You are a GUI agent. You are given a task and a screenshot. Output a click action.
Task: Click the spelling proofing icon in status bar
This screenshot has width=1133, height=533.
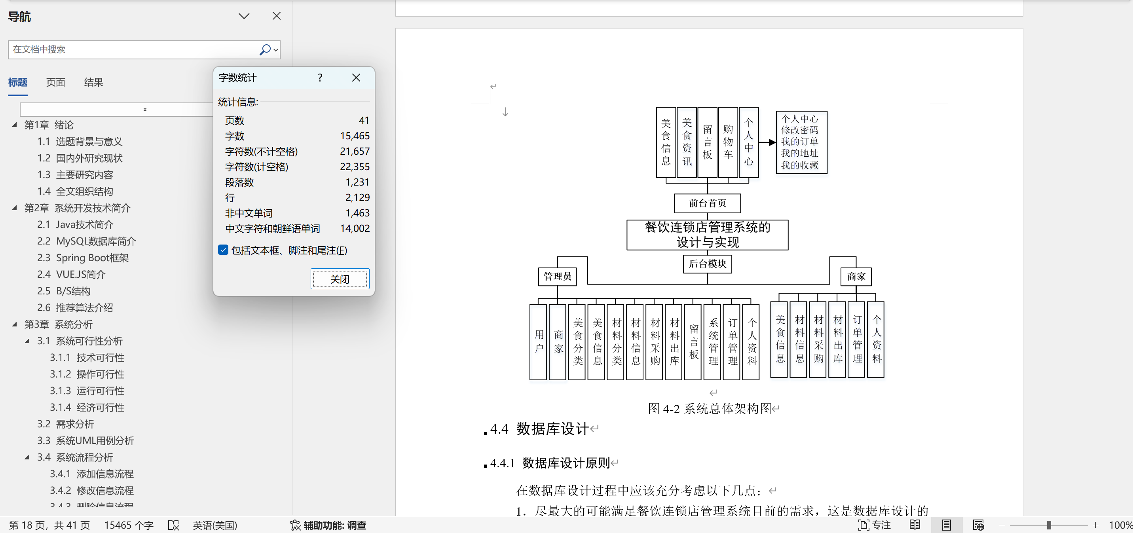(174, 525)
